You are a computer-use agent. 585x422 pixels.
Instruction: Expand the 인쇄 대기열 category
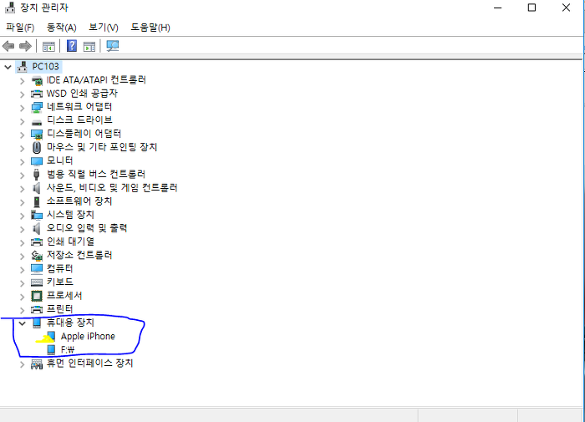22,242
